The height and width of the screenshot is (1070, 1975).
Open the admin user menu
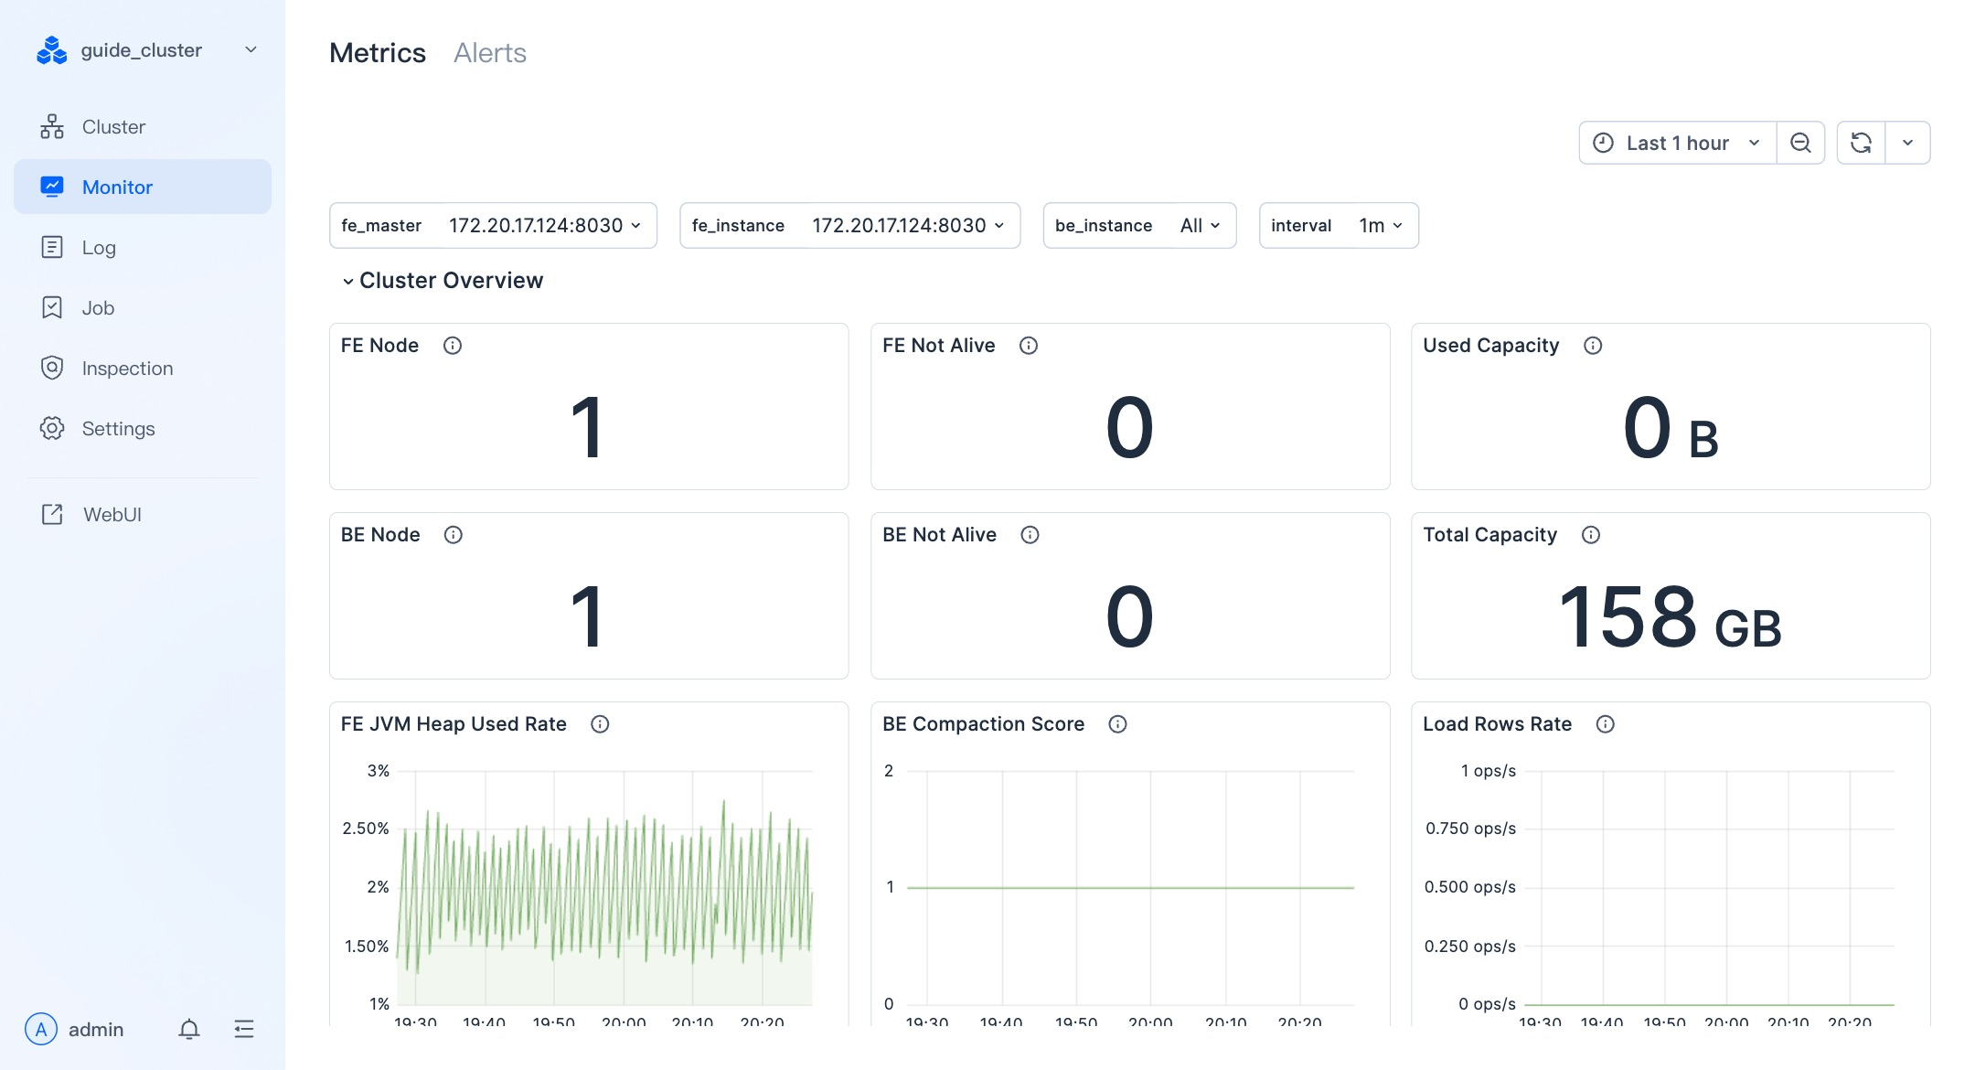point(75,1029)
